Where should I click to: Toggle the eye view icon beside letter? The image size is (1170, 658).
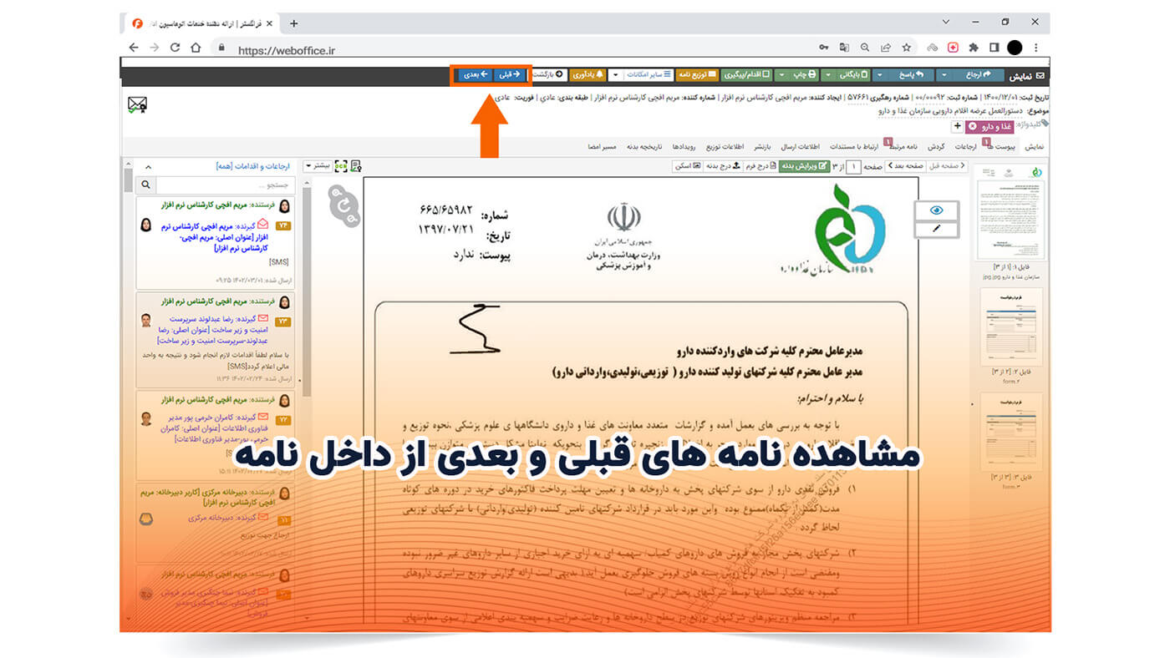point(936,210)
